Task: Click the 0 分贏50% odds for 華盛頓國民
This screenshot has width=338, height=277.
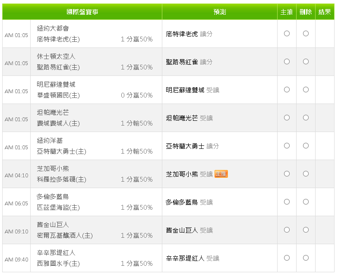Action: [137, 95]
